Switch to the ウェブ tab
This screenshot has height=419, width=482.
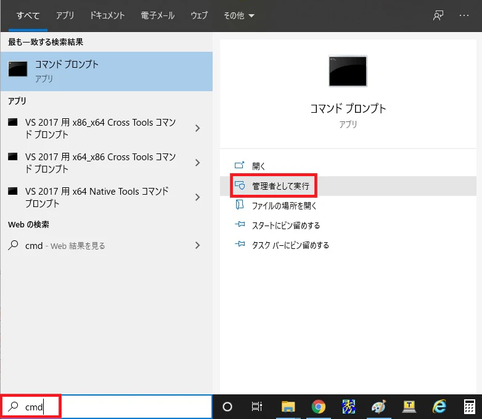[199, 15]
